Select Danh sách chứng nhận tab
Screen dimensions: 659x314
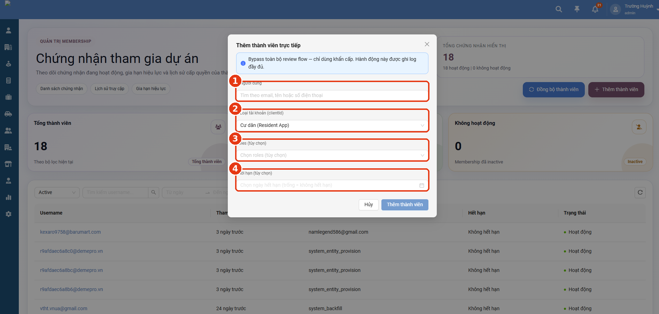click(62, 89)
